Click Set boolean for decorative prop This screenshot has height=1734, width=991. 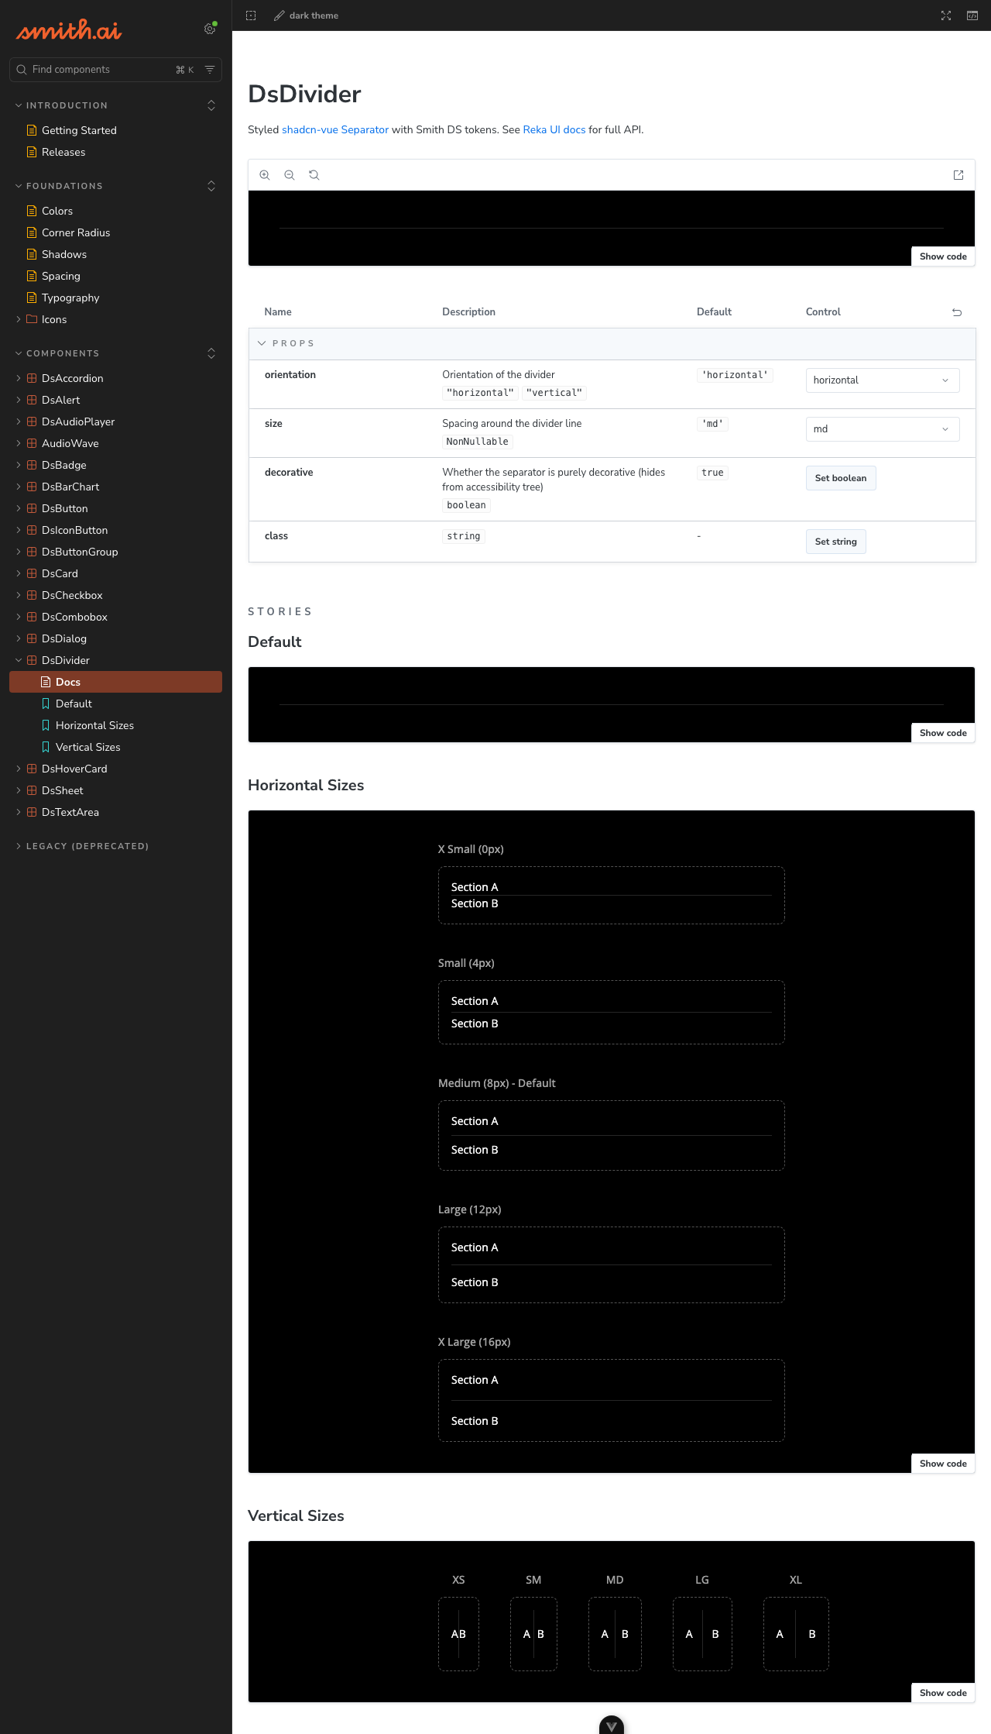click(841, 478)
